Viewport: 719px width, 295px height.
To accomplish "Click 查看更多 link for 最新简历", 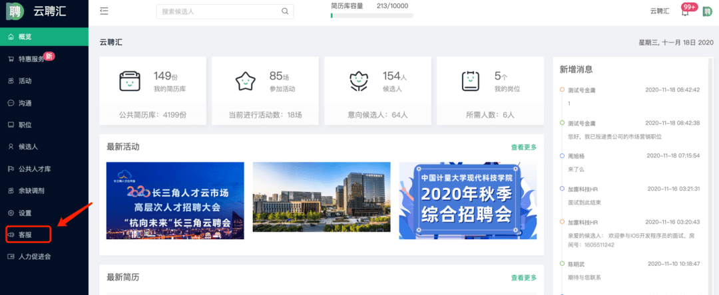I will coord(524,278).
